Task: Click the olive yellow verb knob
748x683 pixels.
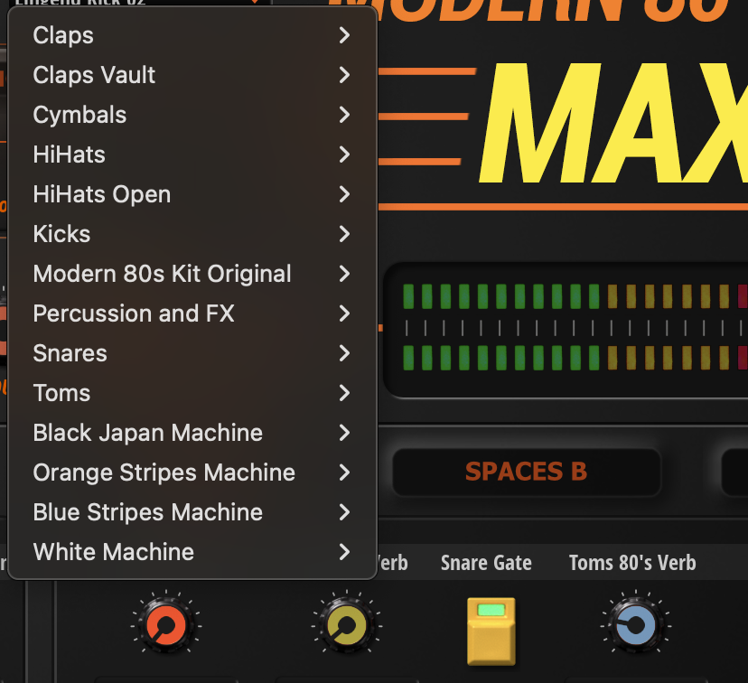Action: pyautogui.click(x=346, y=624)
